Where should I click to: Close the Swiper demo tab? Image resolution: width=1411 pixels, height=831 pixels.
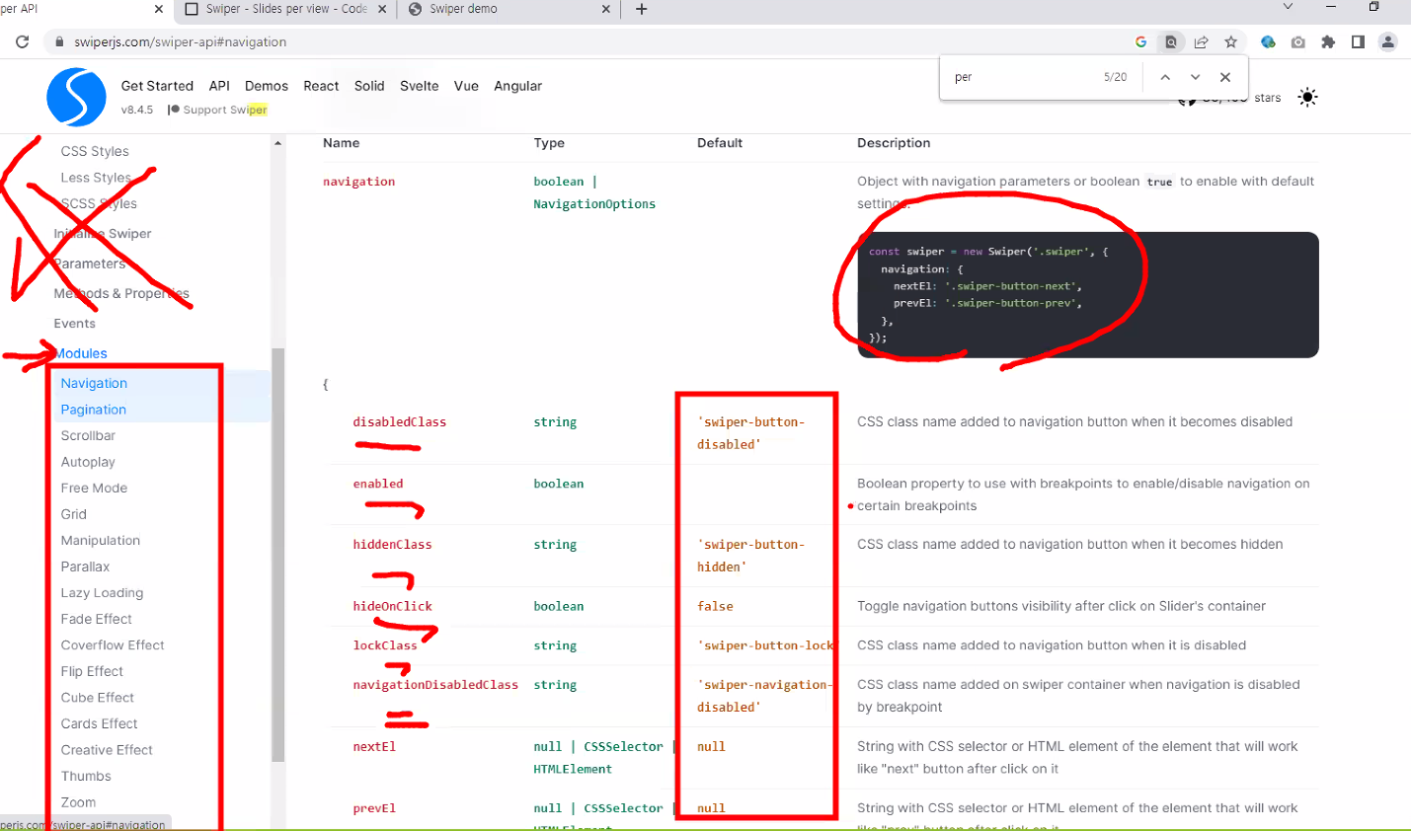[x=606, y=9]
